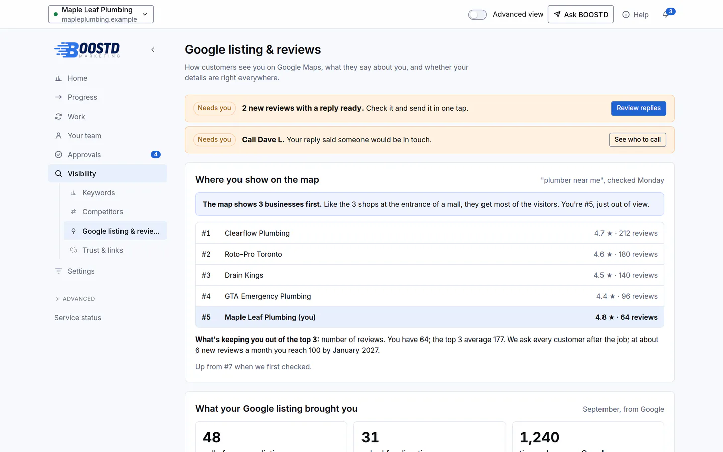Click the Competitors swap-arrows icon
Image resolution: width=723 pixels, height=452 pixels.
point(73,212)
